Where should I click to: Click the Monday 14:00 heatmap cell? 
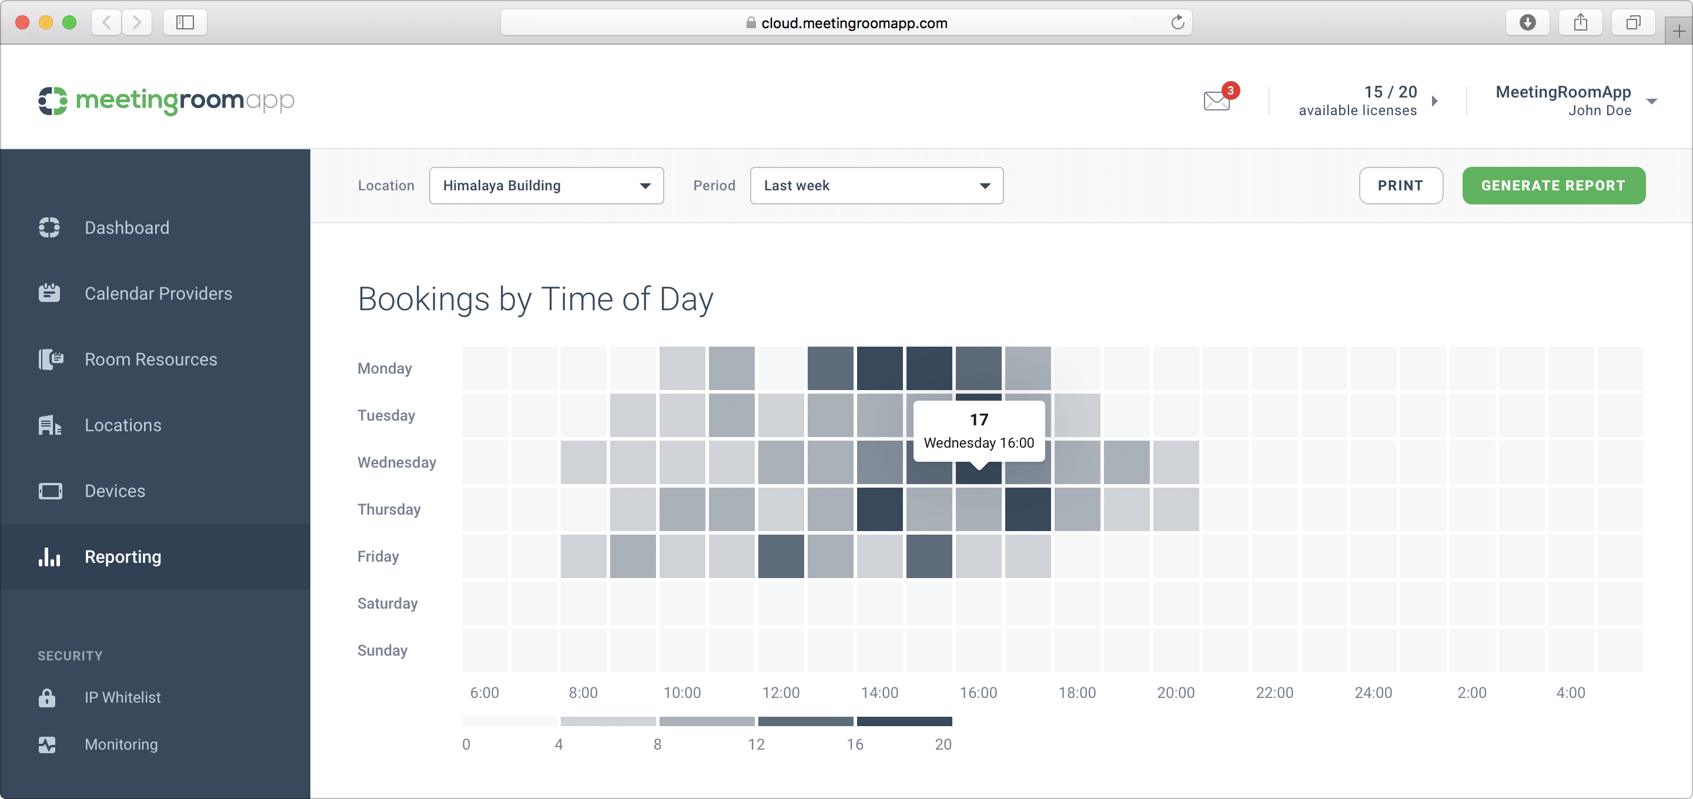879,368
